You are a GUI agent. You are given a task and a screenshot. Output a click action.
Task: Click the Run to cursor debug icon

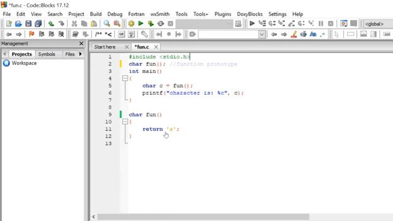click(x=262, y=24)
